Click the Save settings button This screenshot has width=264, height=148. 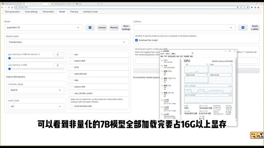pyautogui.click(x=126, y=28)
